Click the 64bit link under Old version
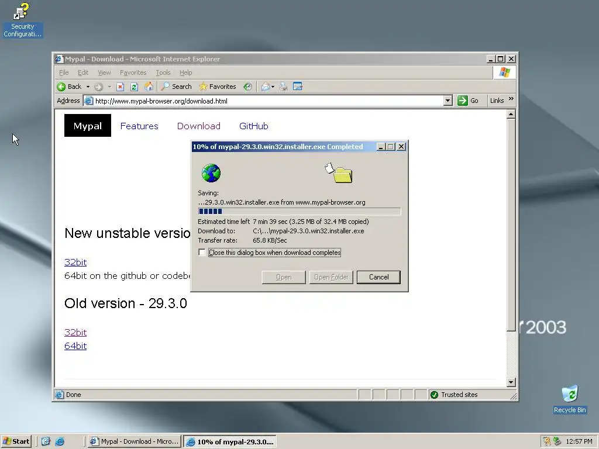 (75, 346)
